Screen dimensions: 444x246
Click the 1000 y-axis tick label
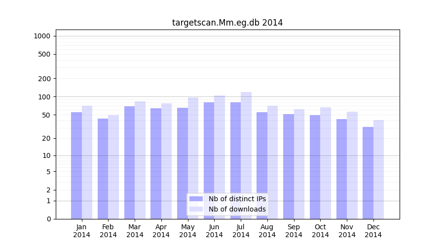(x=42, y=36)
